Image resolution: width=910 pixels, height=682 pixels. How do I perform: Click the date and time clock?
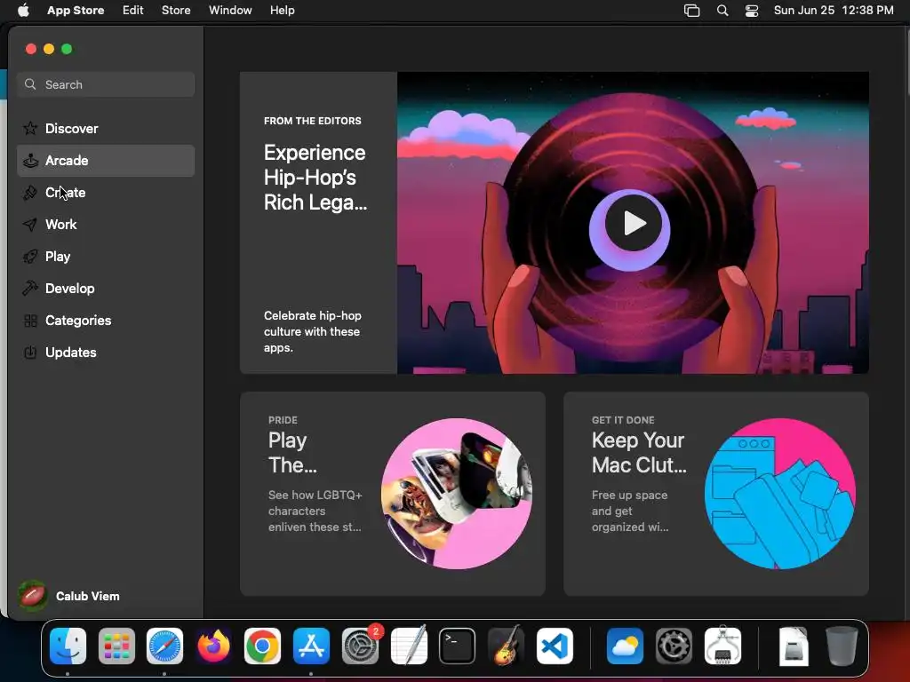point(834,11)
